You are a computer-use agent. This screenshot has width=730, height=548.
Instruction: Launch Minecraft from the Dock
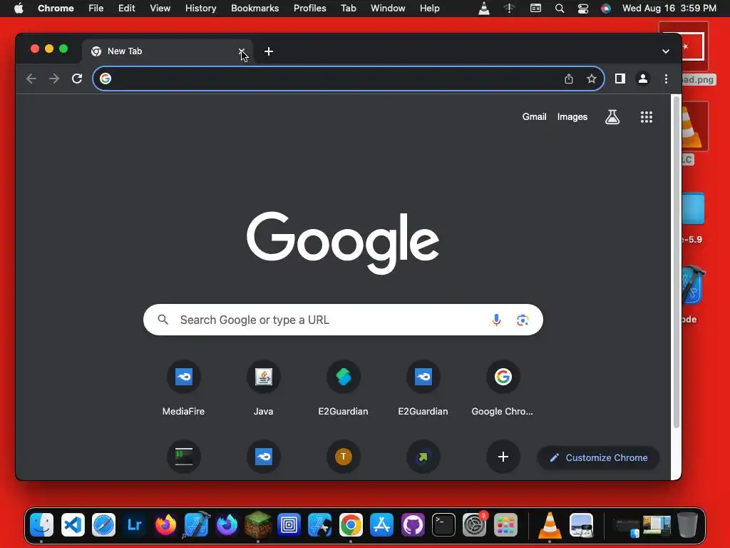coord(258,525)
